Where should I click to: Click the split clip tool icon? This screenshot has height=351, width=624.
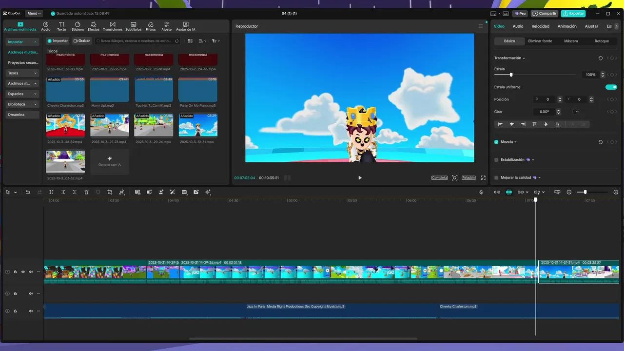[51, 192]
